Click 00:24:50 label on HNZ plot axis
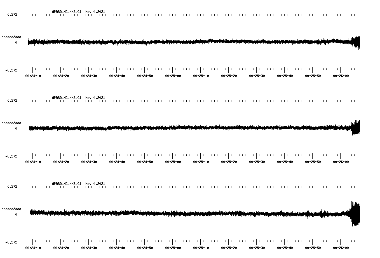The width and height of the screenshot is (380, 258). point(145,248)
